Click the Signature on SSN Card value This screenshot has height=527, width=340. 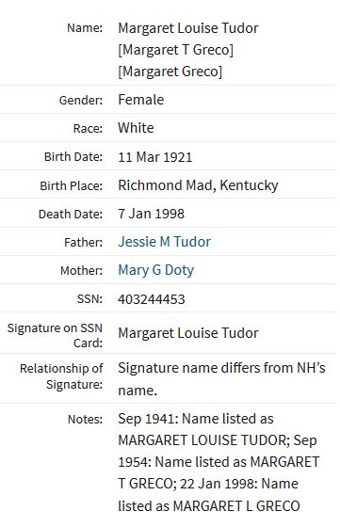(188, 333)
